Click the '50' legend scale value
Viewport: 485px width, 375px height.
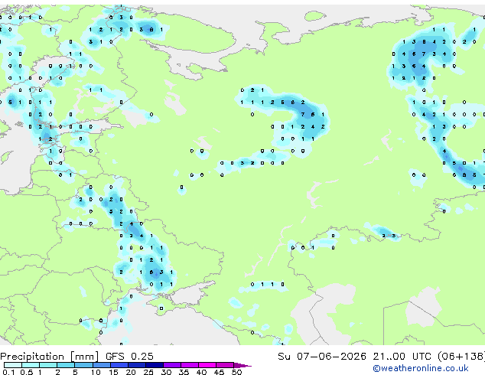236,372
